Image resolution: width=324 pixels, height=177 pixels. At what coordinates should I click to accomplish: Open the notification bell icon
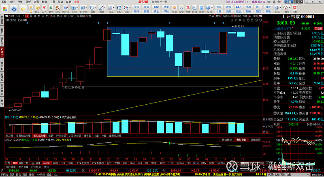click(x=274, y=2)
